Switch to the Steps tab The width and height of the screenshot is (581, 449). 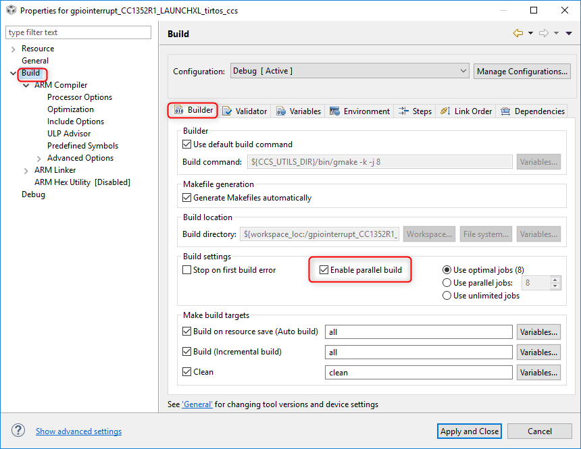coord(415,111)
